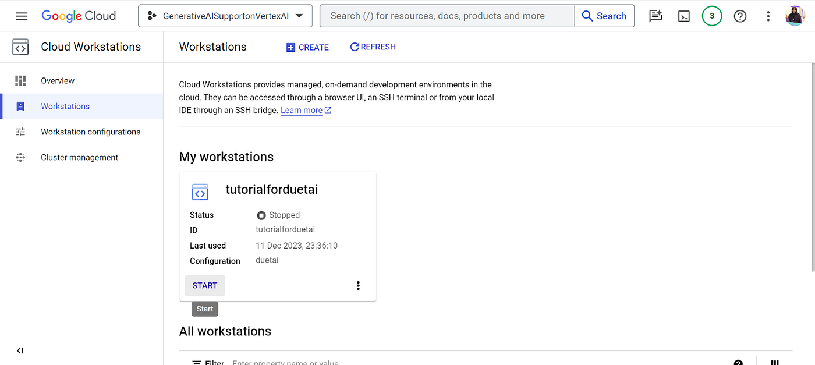Open Workstation configurations page
The width and height of the screenshot is (815, 365).
pos(81,132)
